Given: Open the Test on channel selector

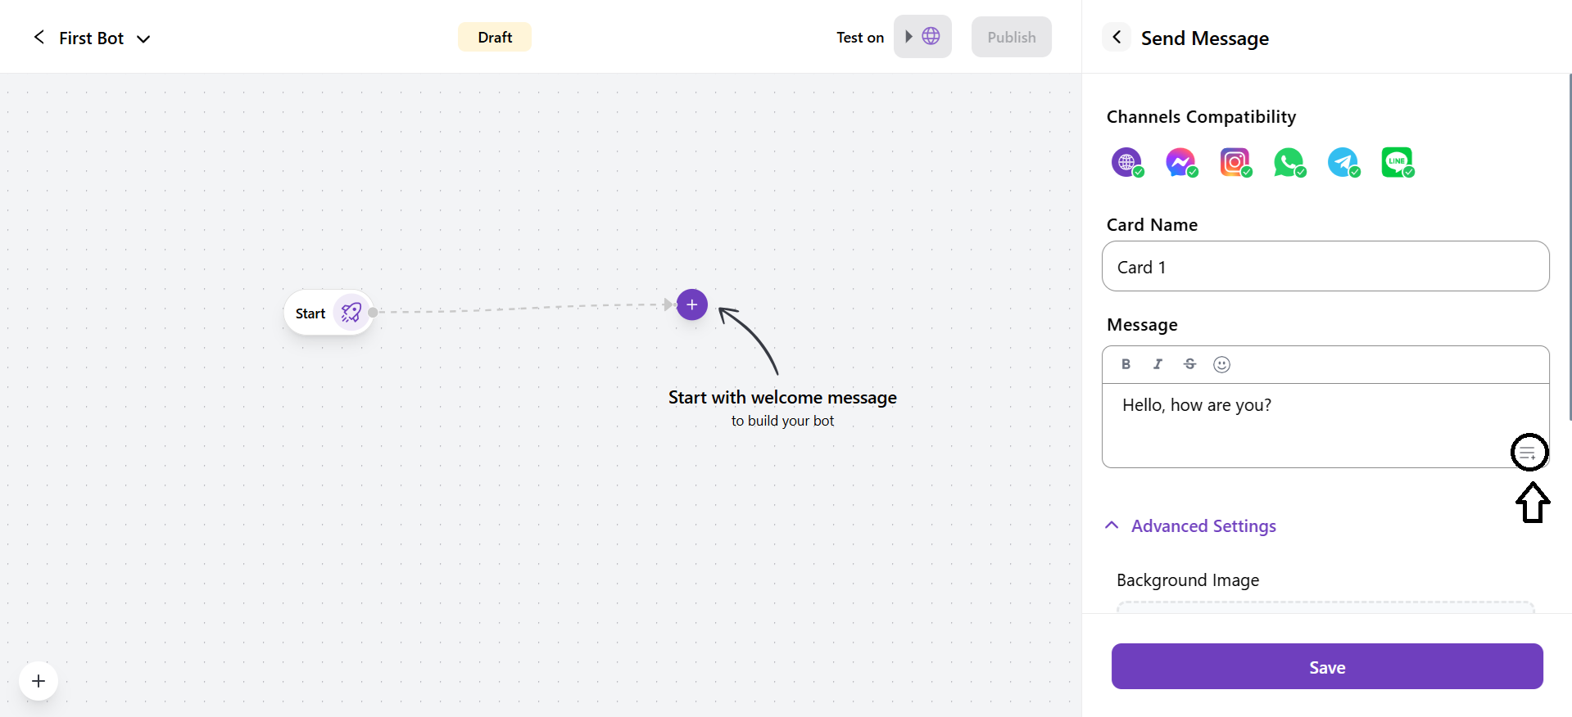Looking at the screenshot, I should tap(922, 37).
